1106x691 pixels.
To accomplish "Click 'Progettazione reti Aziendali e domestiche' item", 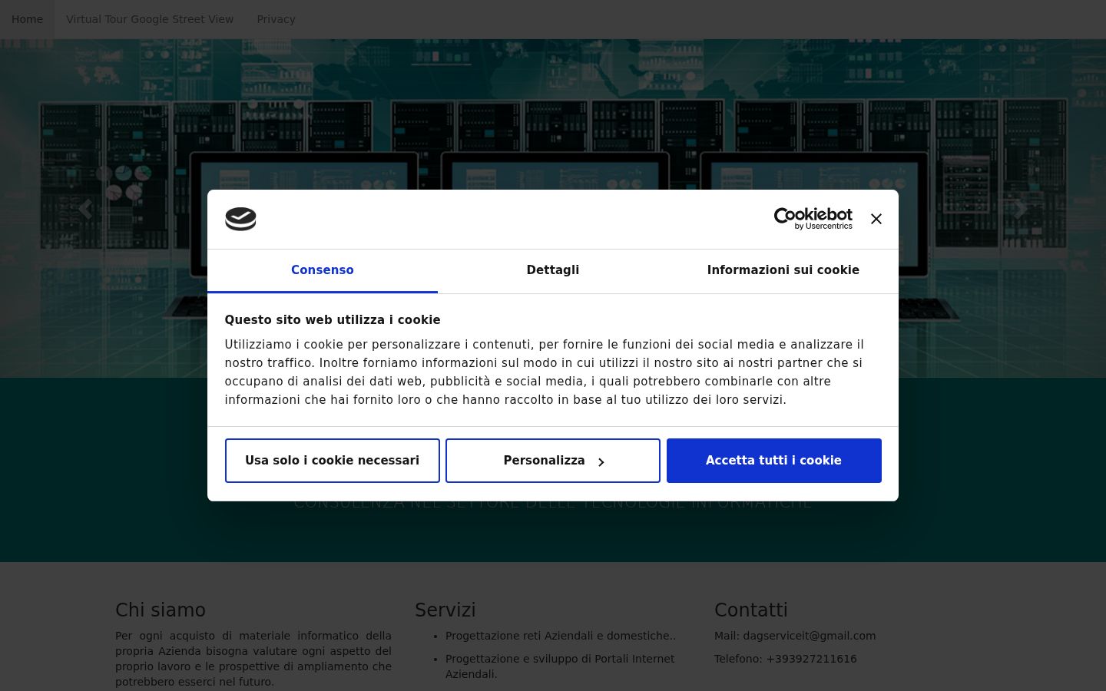I will [x=561, y=636].
